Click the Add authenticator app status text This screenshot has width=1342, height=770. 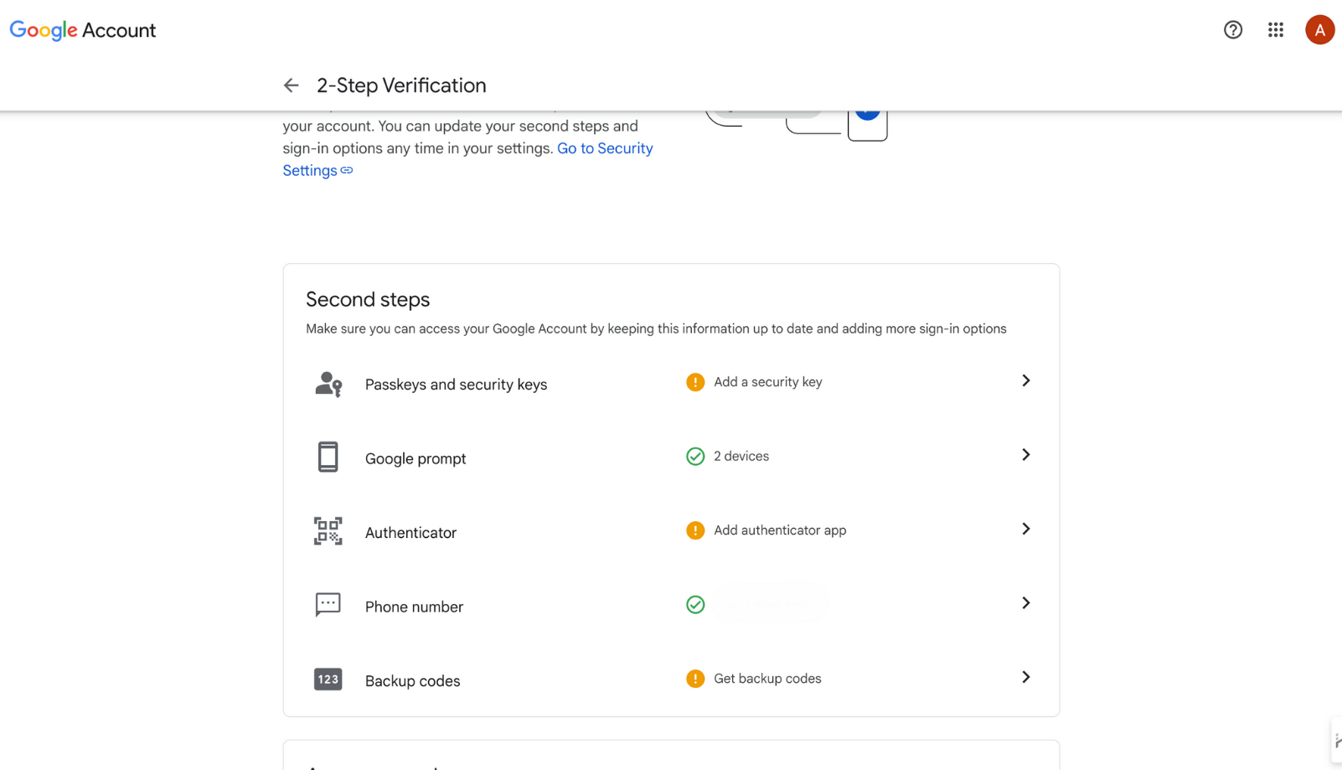pyautogui.click(x=779, y=530)
